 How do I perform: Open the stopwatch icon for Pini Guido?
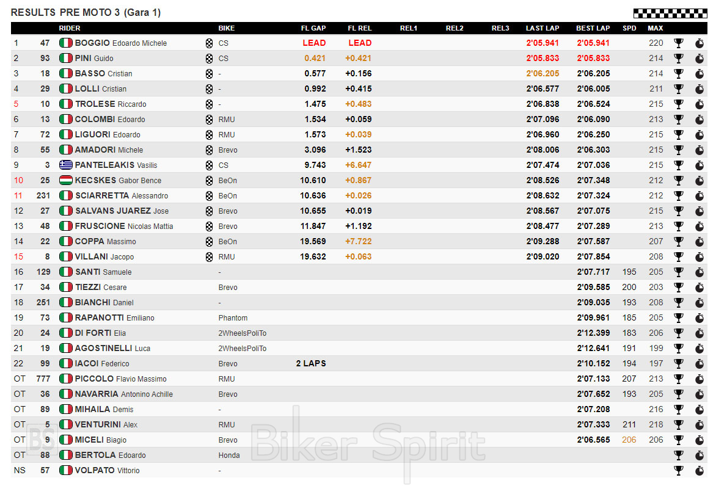click(x=699, y=58)
